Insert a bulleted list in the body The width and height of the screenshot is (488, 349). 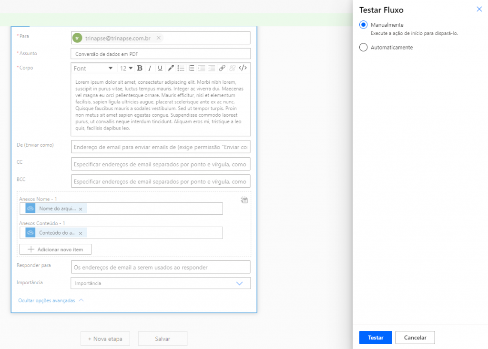click(181, 68)
